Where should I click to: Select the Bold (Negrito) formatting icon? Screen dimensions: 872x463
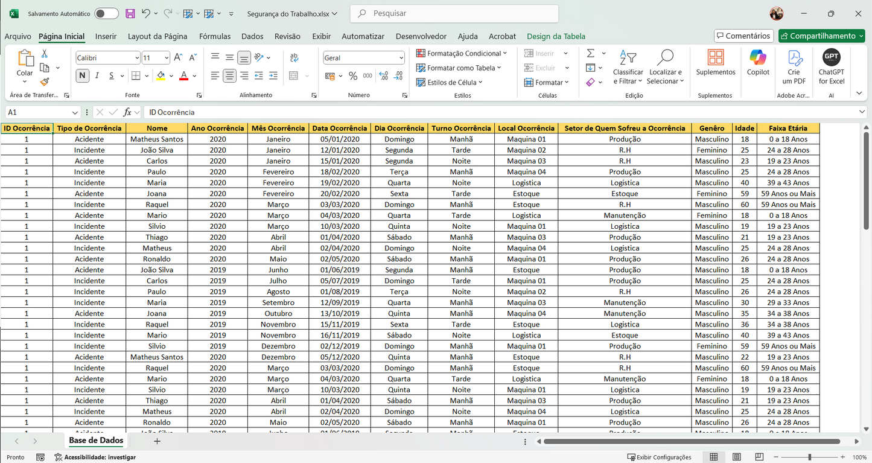pos(82,76)
